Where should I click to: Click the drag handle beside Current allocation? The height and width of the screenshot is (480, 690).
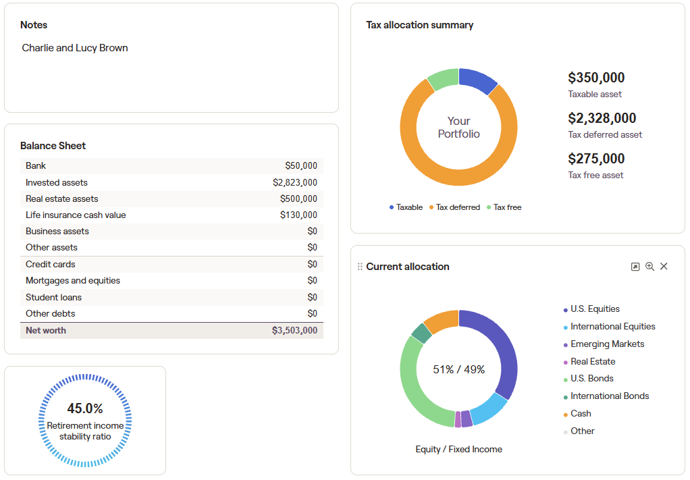click(x=360, y=267)
